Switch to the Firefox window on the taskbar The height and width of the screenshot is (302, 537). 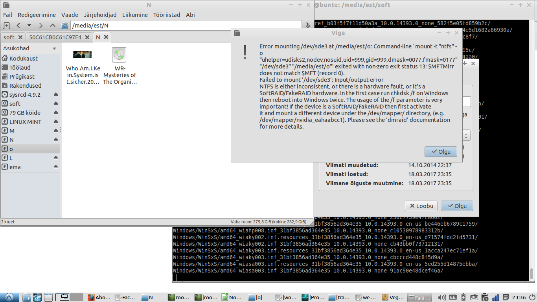click(x=99, y=297)
